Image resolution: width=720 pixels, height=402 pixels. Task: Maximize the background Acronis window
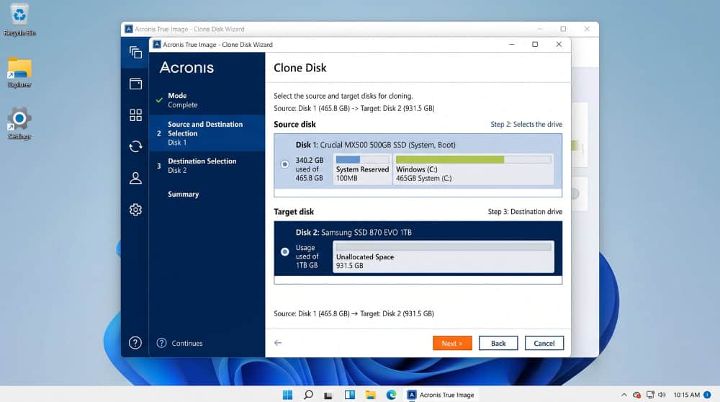[564, 29]
